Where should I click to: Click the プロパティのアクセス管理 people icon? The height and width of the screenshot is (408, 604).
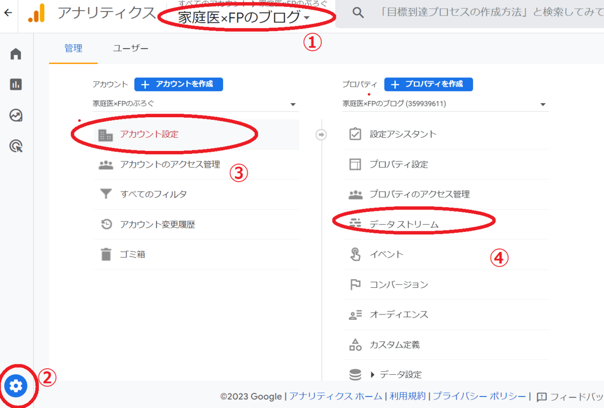(355, 194)
